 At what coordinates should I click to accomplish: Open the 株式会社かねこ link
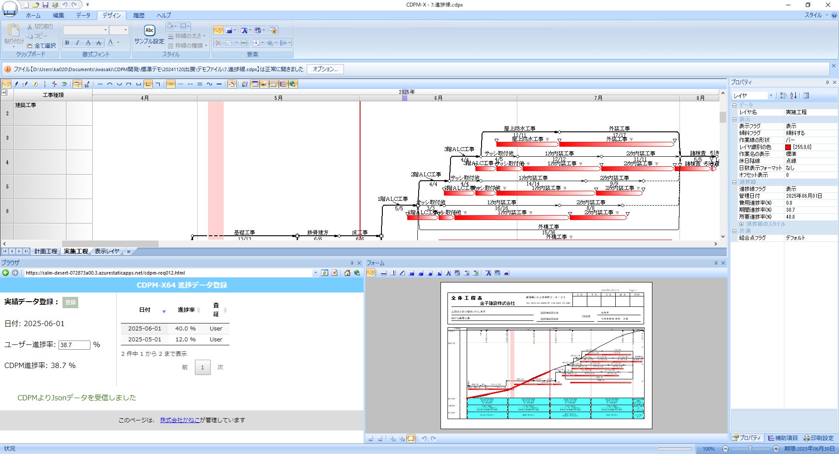point(180,420)
